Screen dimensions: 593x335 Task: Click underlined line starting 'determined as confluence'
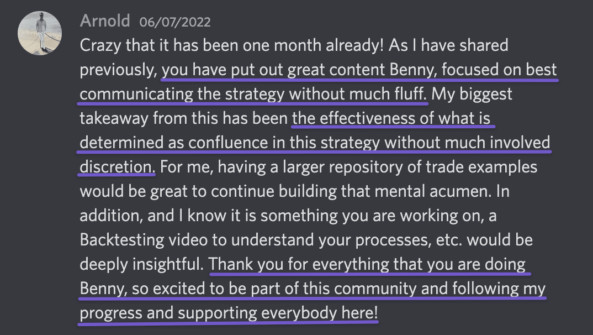[x=315, y=143]
